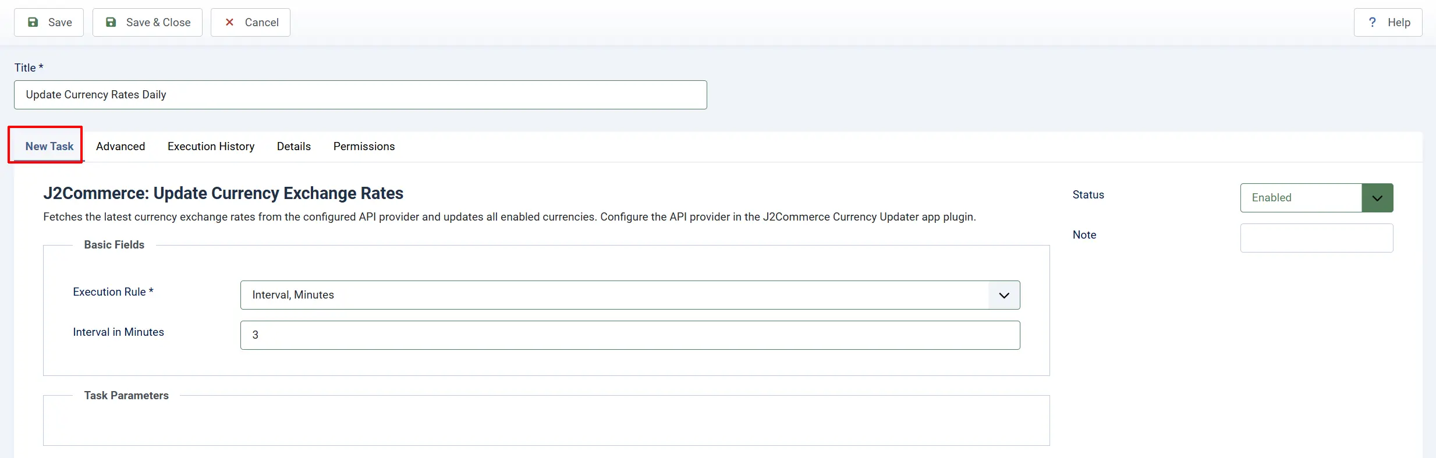This screenshot has width=1436, height=458.
Task: Click the Save & Close button label
Action: pos(158,22)
